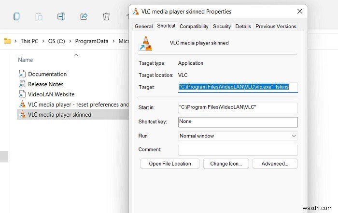Click the Delete trash icon
The height and width of the screenshot is (213, 338).
point(106,16)
